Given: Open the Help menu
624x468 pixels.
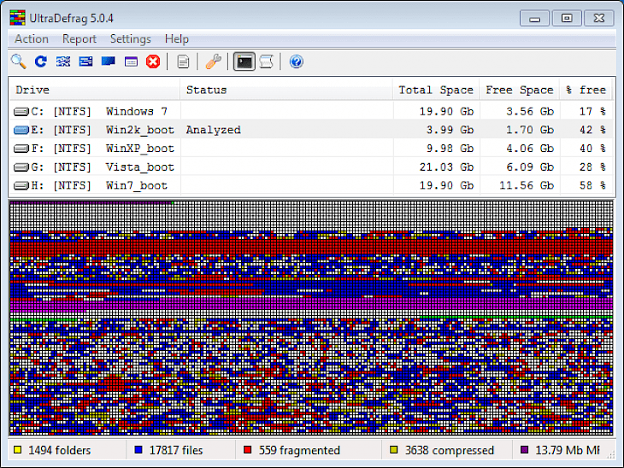Looking at the screenshot, I should (177, 39).
